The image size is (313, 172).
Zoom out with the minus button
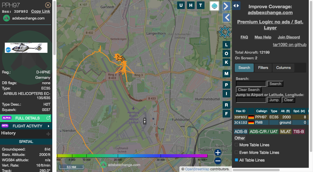click(218, 161)
